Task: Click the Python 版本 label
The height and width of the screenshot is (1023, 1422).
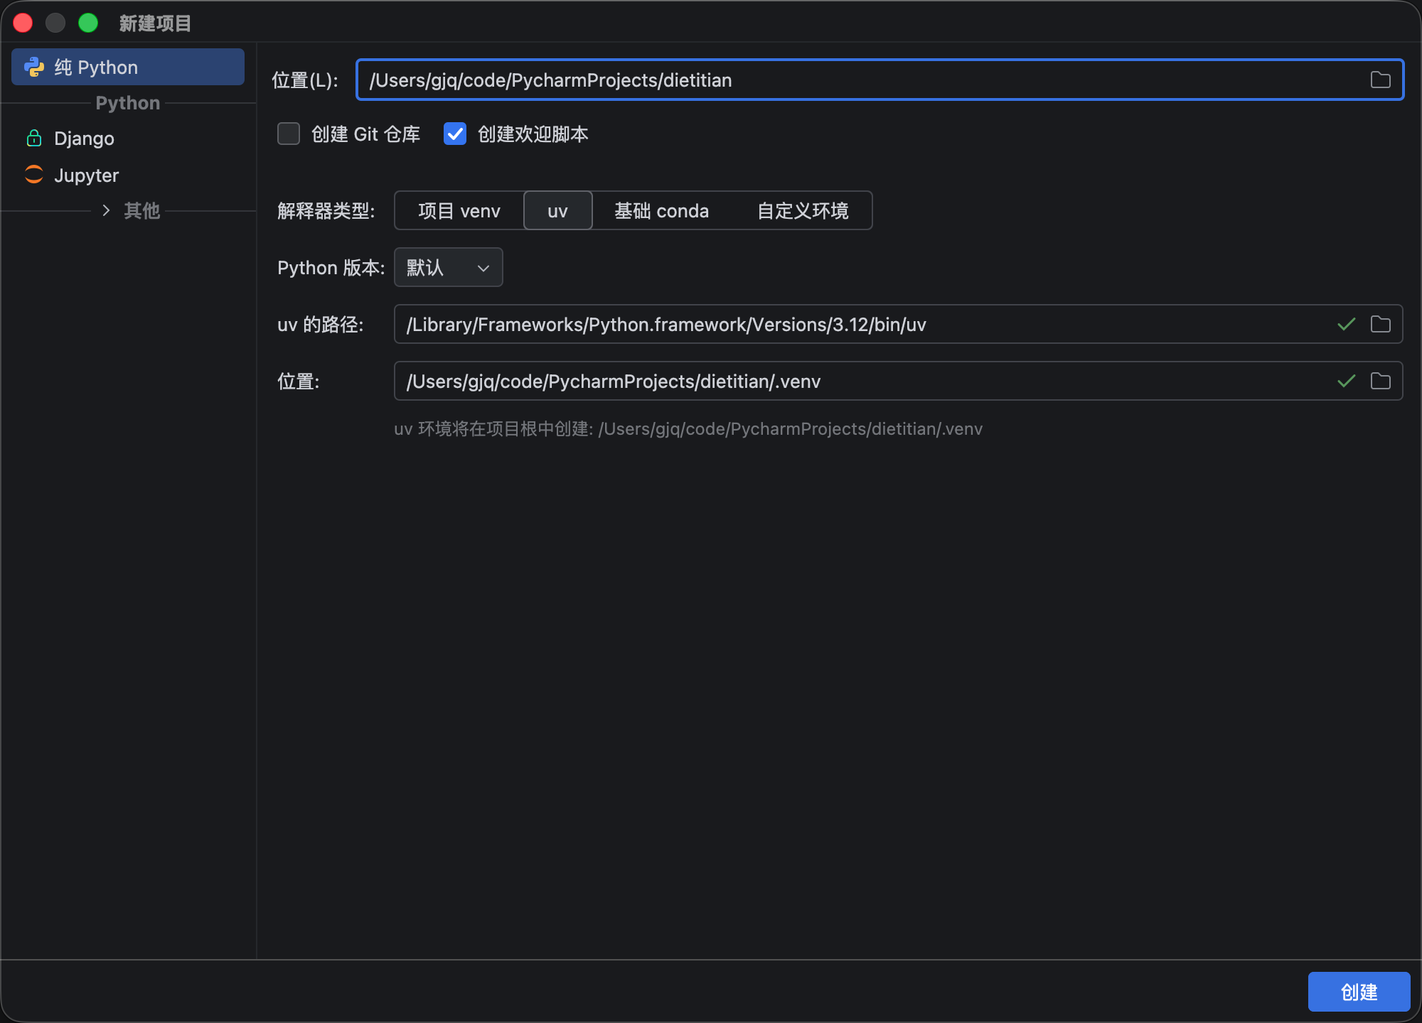Action: coord(331,268)
